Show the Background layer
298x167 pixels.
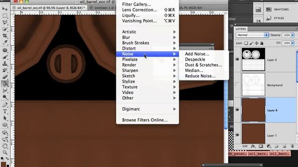(237, 84)
